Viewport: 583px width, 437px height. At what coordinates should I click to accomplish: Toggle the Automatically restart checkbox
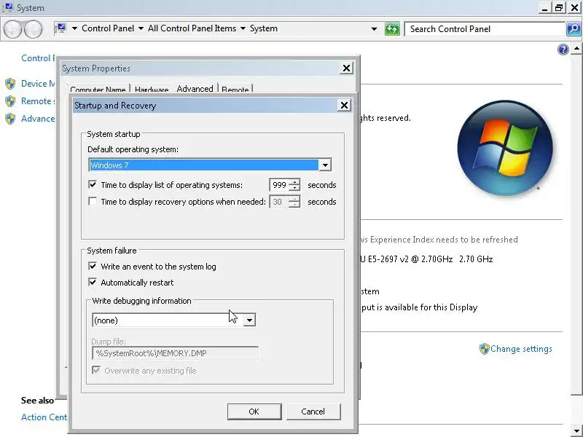[x=93, y=282]
